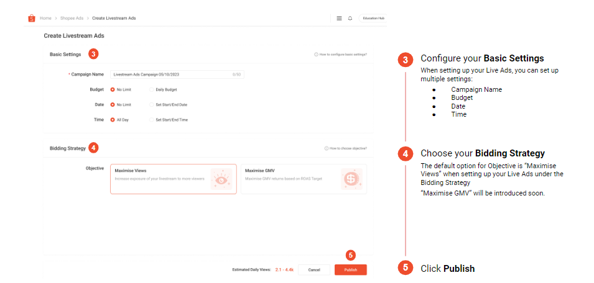Choose the Maximise GMV objective card

click(x=304, y=179)
